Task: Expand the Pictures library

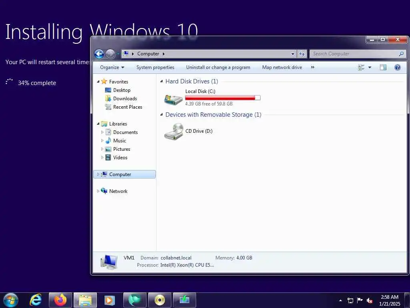Action: (102, 149)
